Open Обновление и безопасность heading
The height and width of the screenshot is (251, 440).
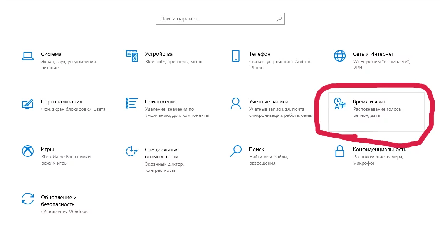tap(59, 201)
